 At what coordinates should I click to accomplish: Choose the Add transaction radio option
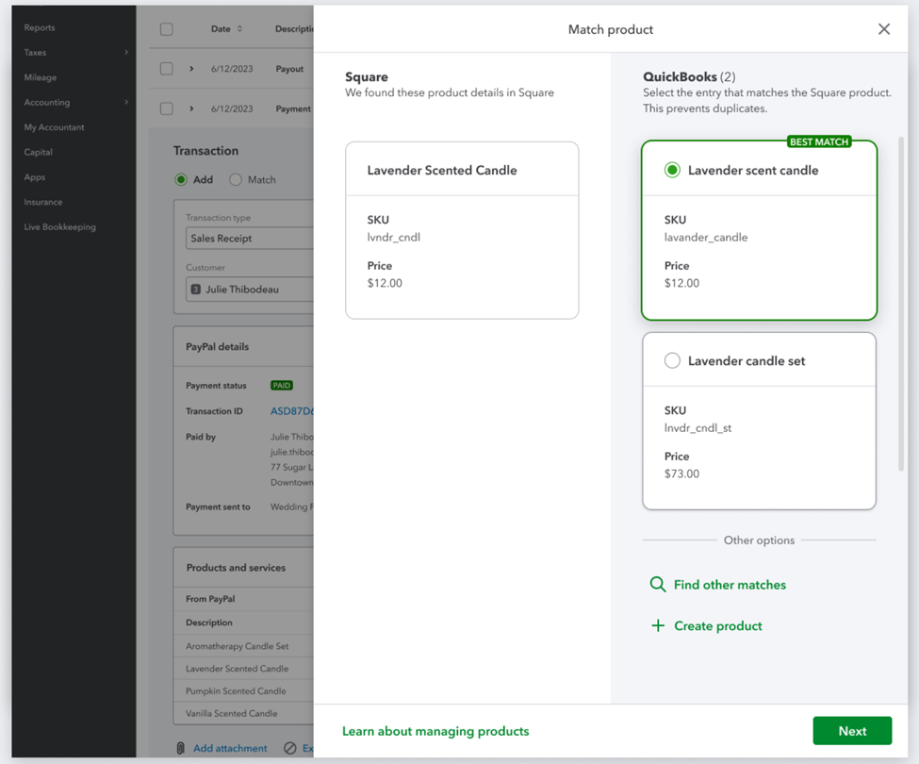click(x=181, y=179)
